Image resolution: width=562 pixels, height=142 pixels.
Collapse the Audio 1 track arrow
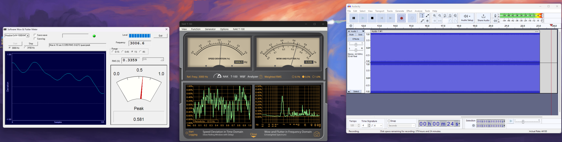coord(349,91)
